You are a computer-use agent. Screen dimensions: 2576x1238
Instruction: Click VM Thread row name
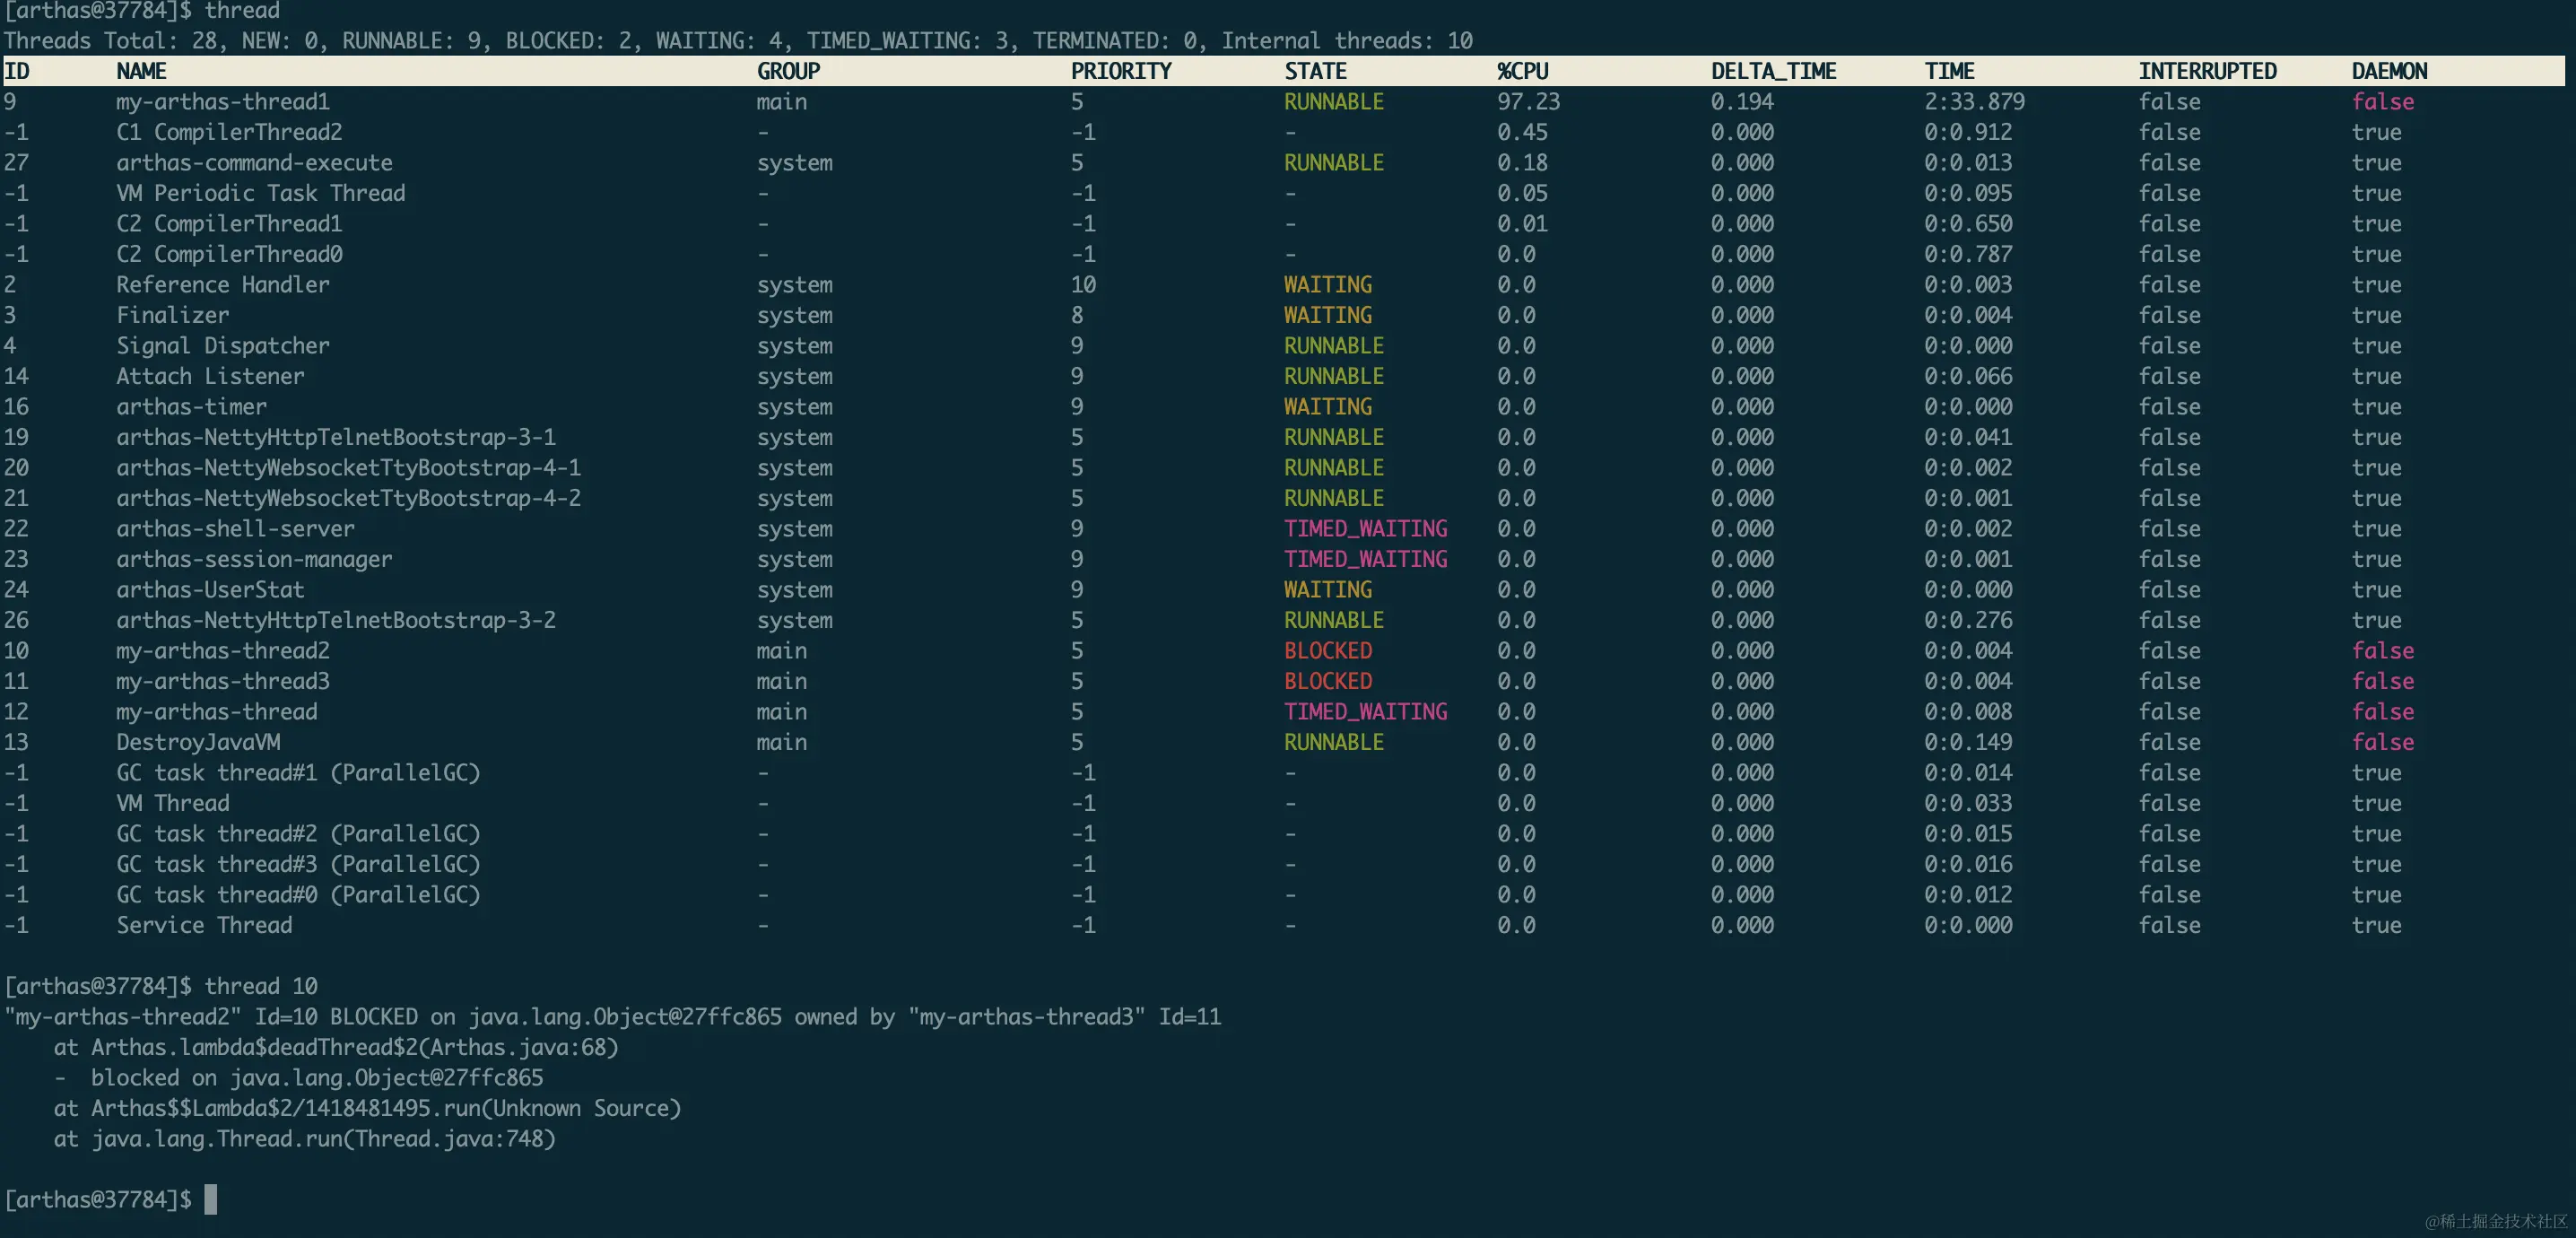tap(172, 803)
